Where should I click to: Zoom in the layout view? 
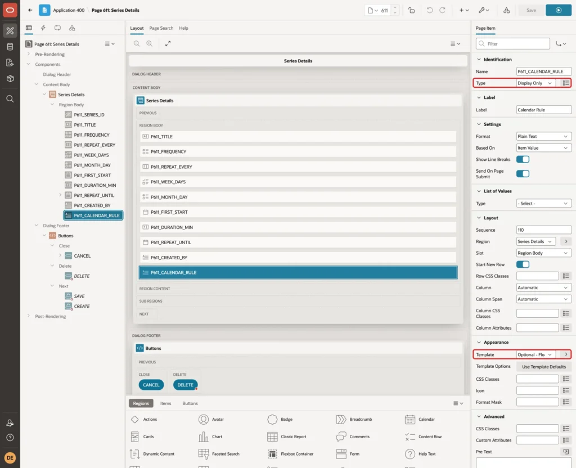pos(150,44)
